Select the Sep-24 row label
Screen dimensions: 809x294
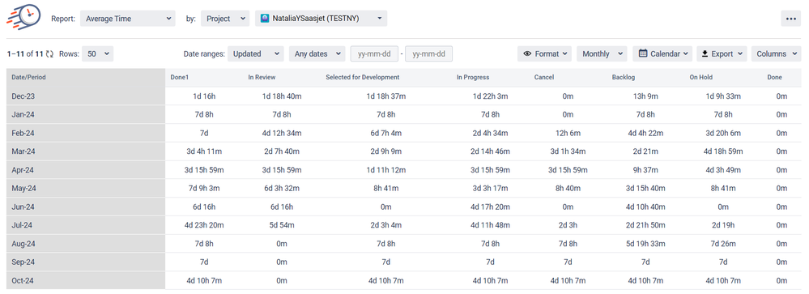point(23,262)
